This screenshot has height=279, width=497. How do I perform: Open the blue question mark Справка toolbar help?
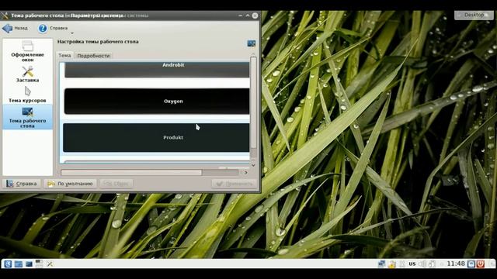click(x=52, y=28)
